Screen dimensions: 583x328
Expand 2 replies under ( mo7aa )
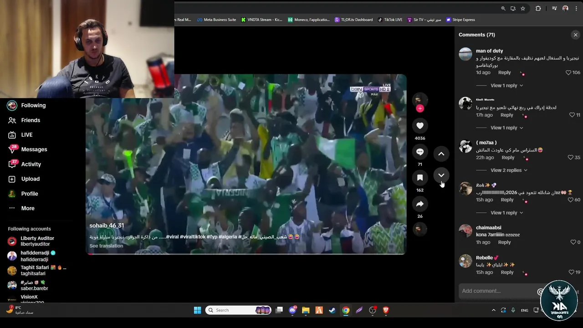(509, 170)
